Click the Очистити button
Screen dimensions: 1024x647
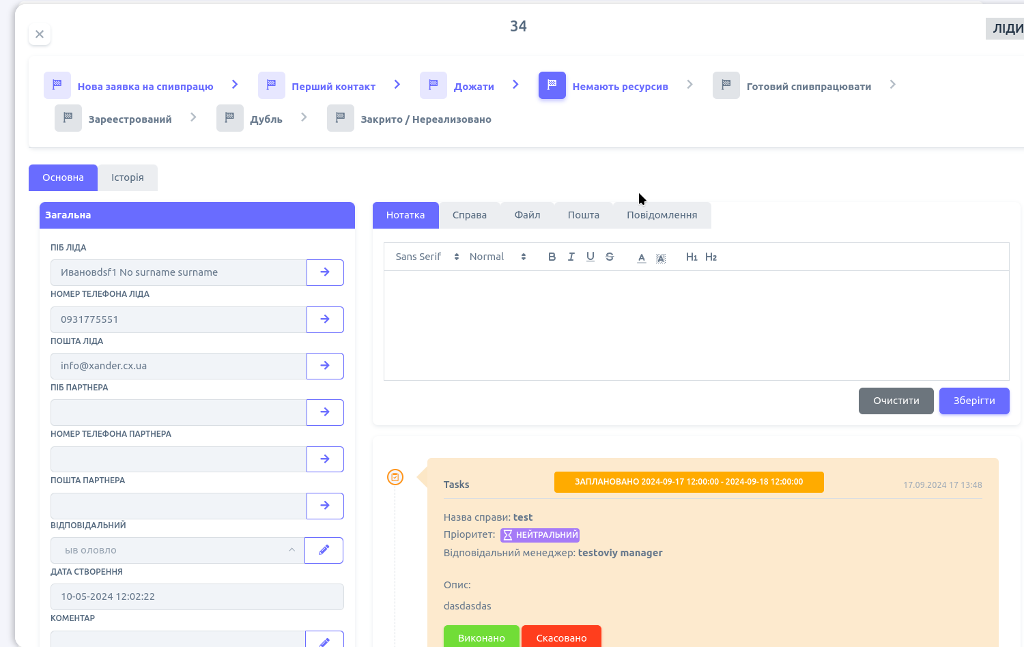pos(896,401)
